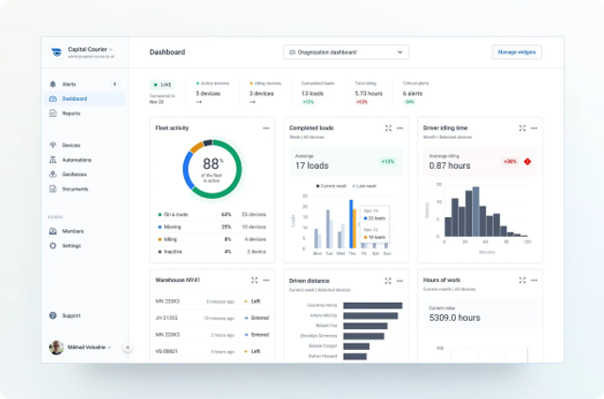
Task: Open Automations in the sidebar
Action: coord(84,159)
